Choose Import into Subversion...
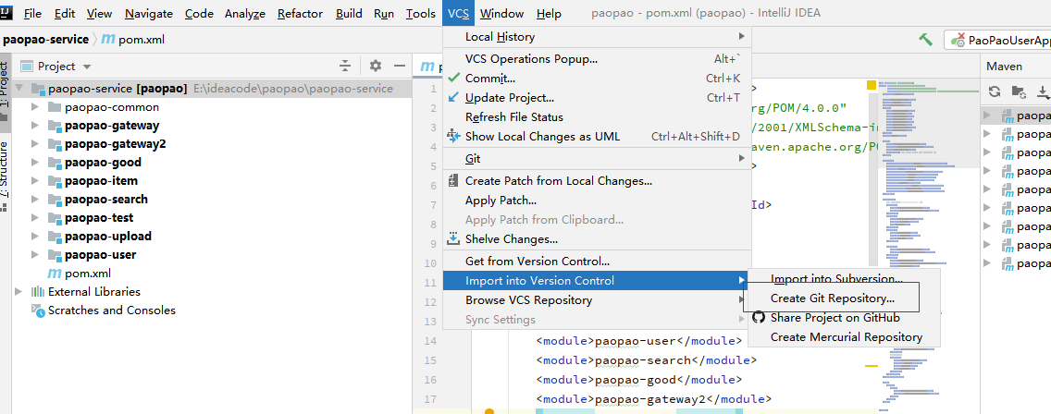The width and height of the screenshot is (1051, 414). 844,279
